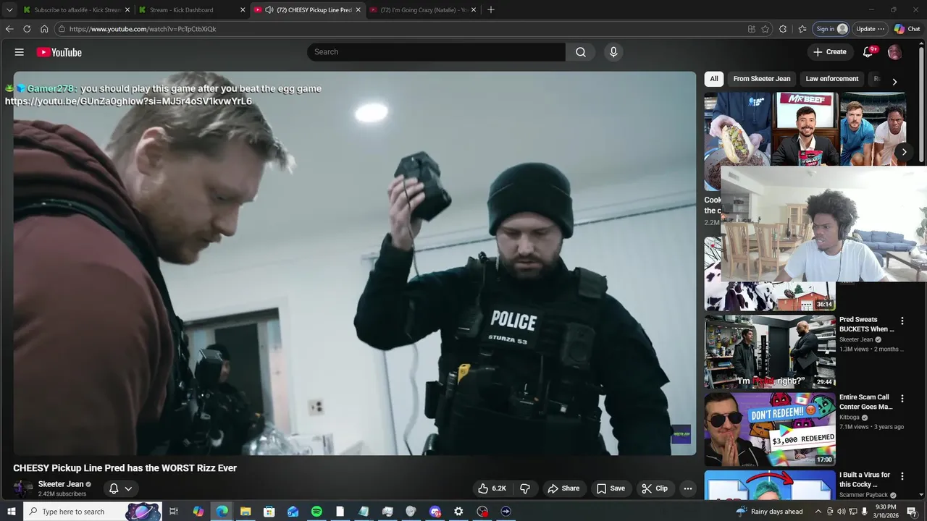Image resolution: width=927 pixels, height=521 pixels.
Task: Like the video with 6.2K likes
Action: coord(492,488)
